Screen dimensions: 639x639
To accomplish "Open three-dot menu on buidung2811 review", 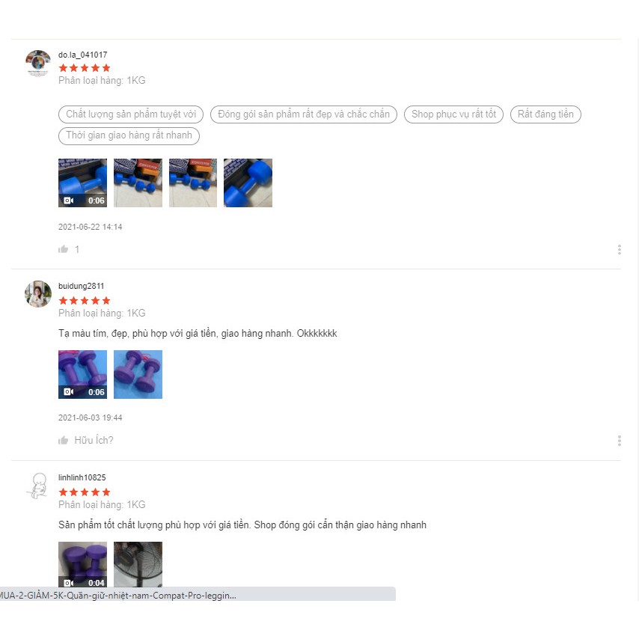I will tap(619, 441).
